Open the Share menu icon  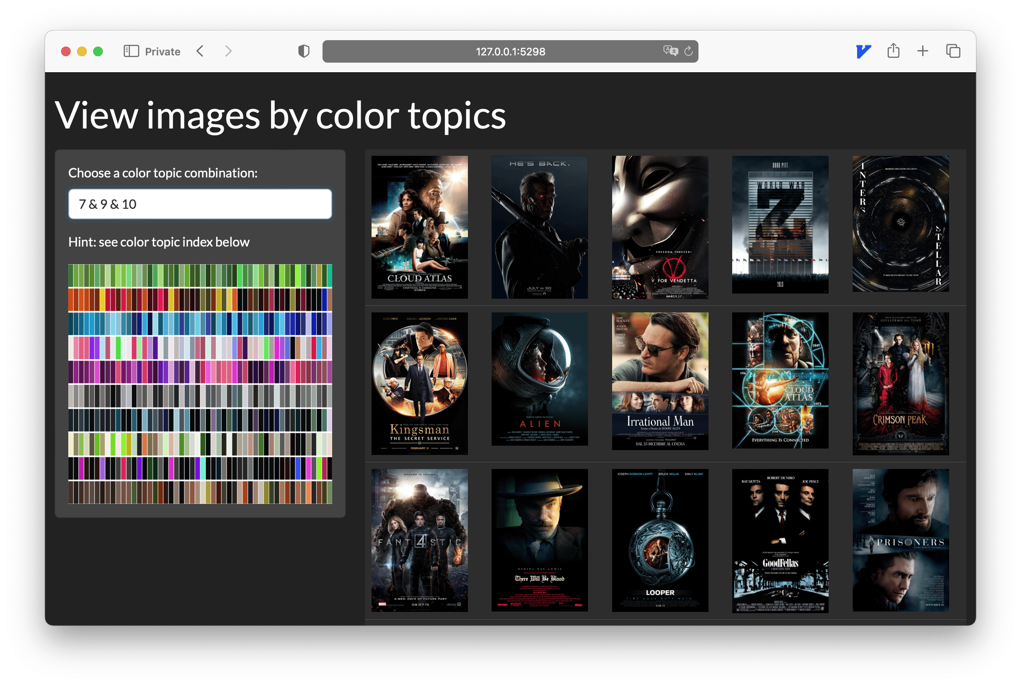893,51
